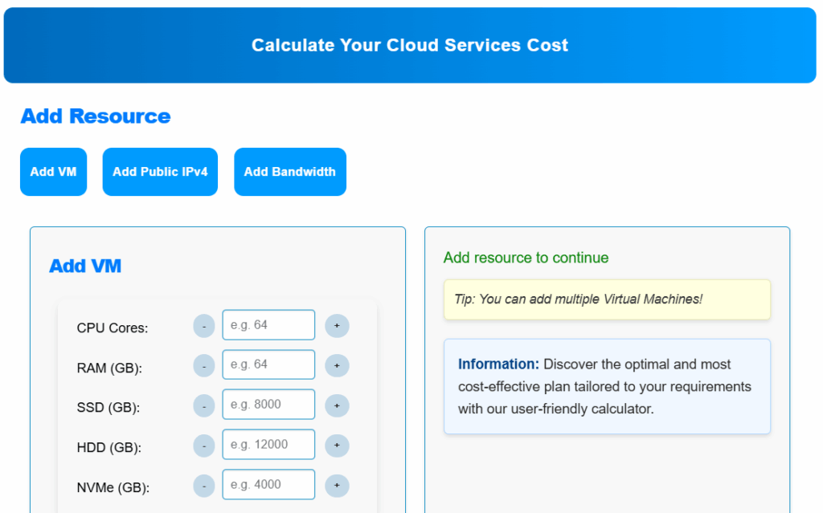Viewport: 823px width, 513px height.
Task: Click the Add Resource heading
Action: 95,116
